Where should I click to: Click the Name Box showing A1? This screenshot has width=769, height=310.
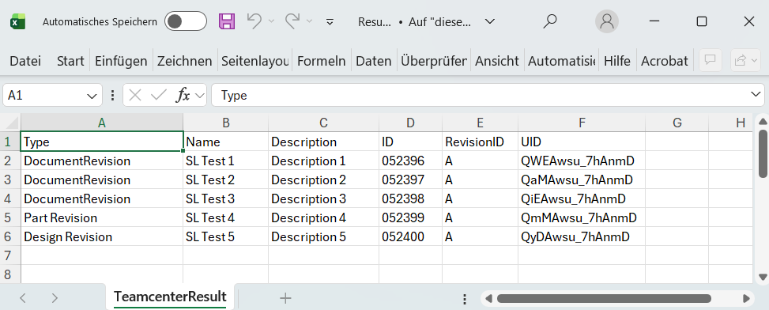(44, 95)
